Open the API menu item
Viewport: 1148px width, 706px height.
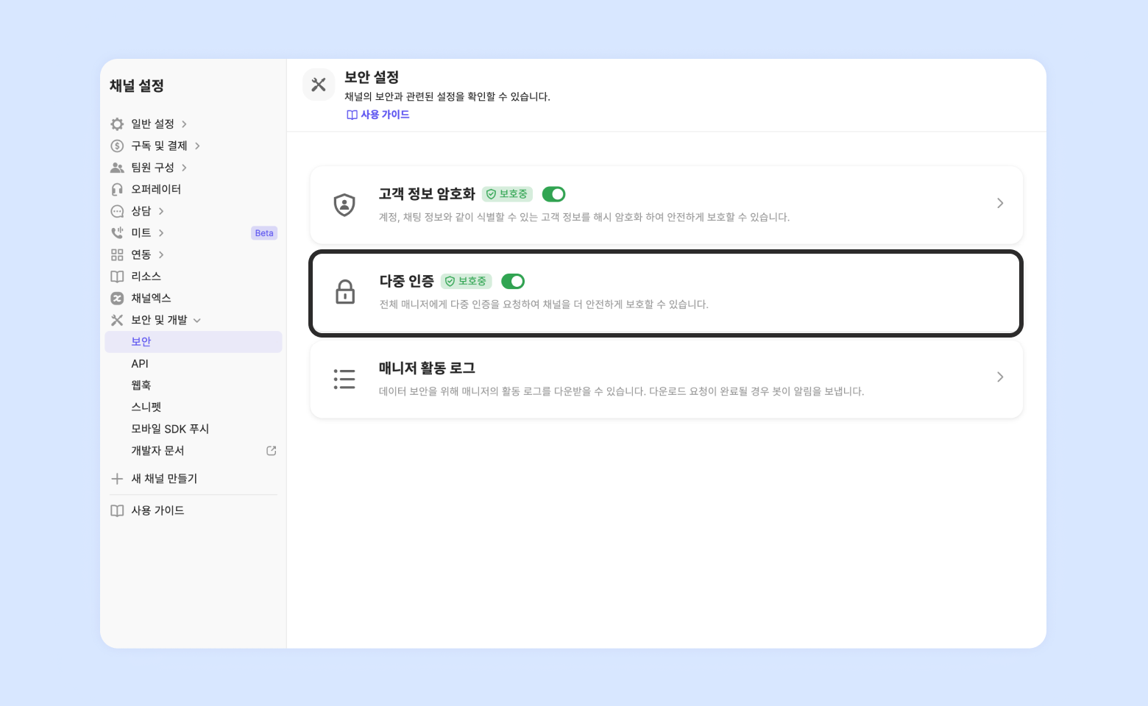140,363
